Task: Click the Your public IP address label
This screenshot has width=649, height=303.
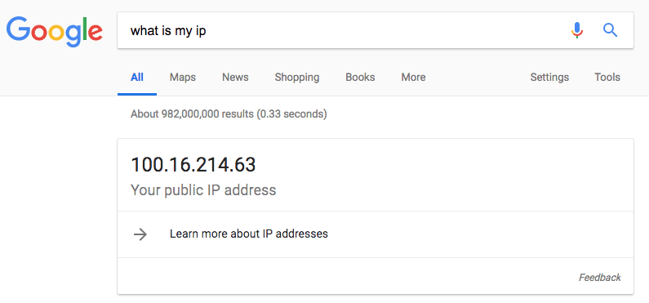Action: [203, 190]
